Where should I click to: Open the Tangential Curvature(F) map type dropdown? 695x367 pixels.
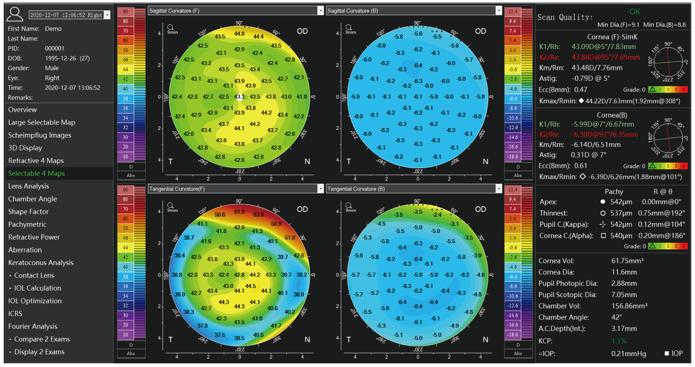point(321,189)
